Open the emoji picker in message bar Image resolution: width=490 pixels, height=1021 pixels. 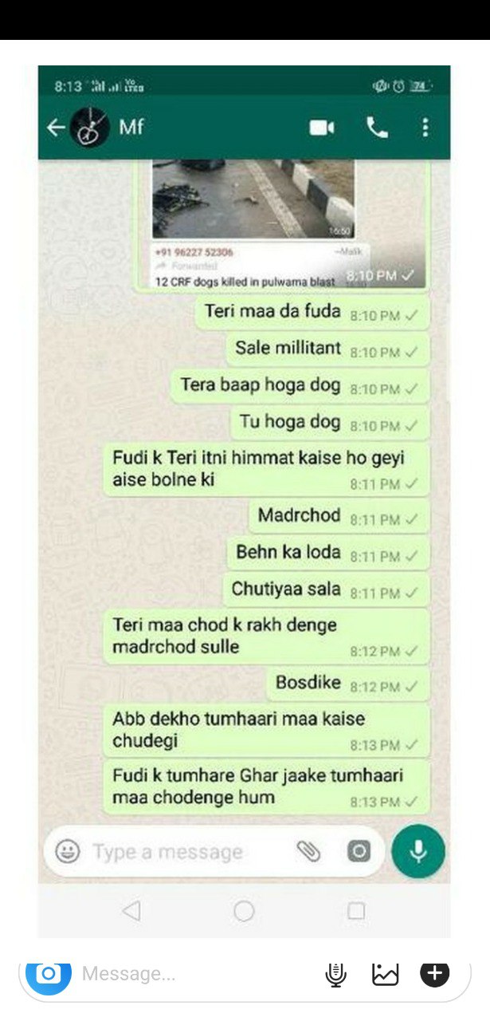(x=68, y=851)
